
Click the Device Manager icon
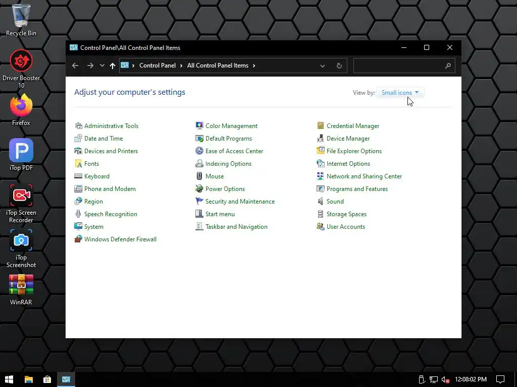tap(321, 138)
